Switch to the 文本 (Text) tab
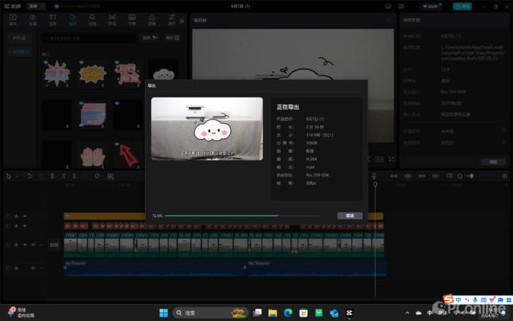 pos(53,19)
